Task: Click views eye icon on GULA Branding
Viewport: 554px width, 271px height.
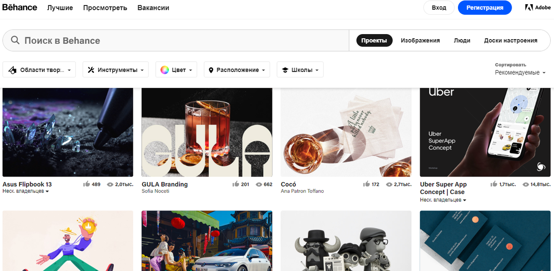Action: point(259,184)
